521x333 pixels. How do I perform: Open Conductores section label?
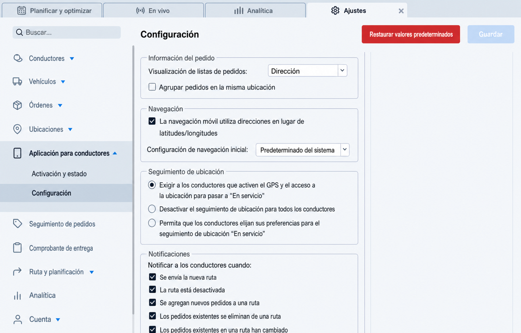46,58
